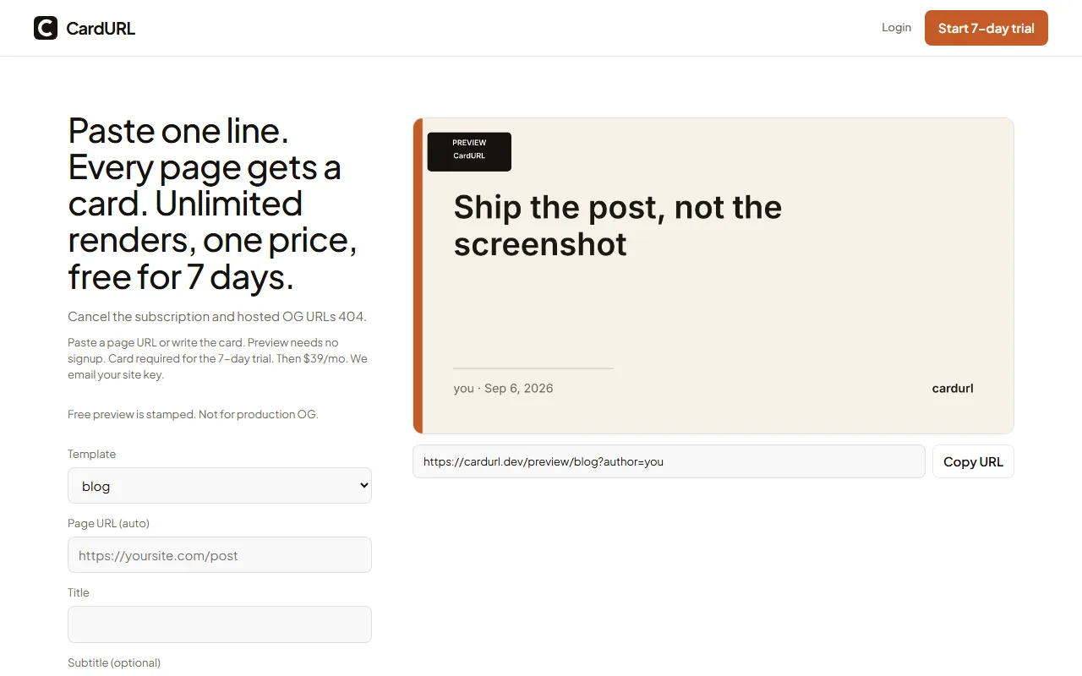
Task: Click the 'Subtitle (optional)' label
Action: click(x=114, y=662)
